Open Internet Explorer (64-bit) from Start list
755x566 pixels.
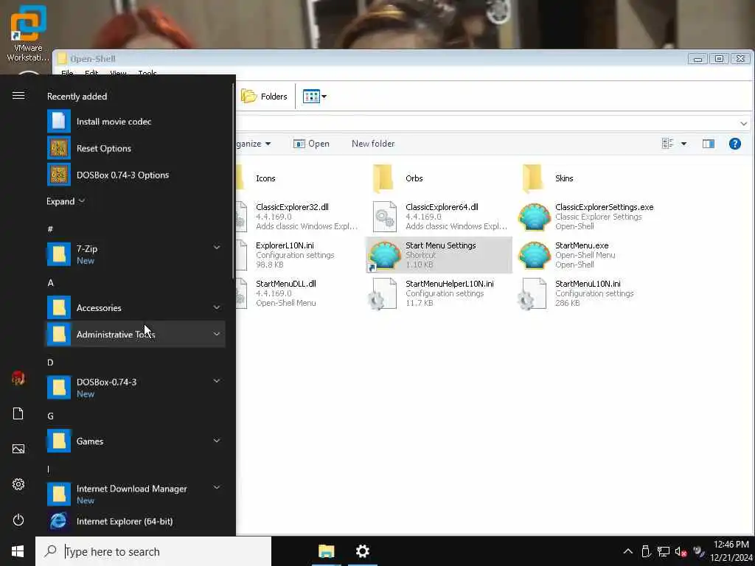point(136,521)
